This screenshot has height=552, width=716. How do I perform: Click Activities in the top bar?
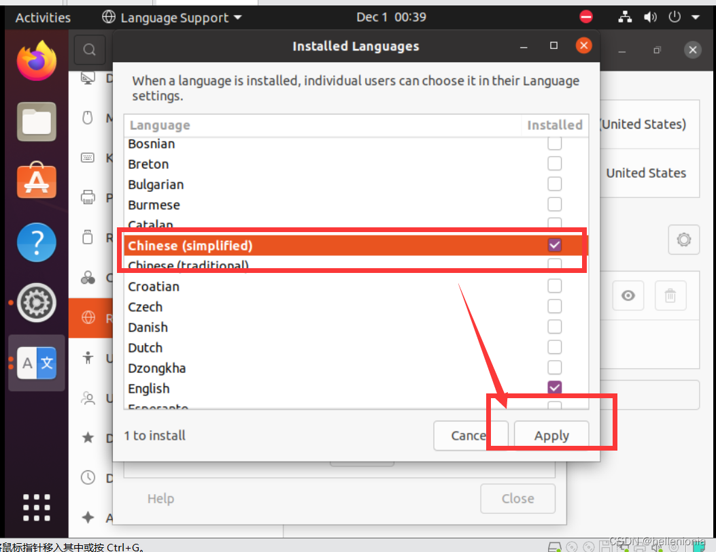click(42, 17)
